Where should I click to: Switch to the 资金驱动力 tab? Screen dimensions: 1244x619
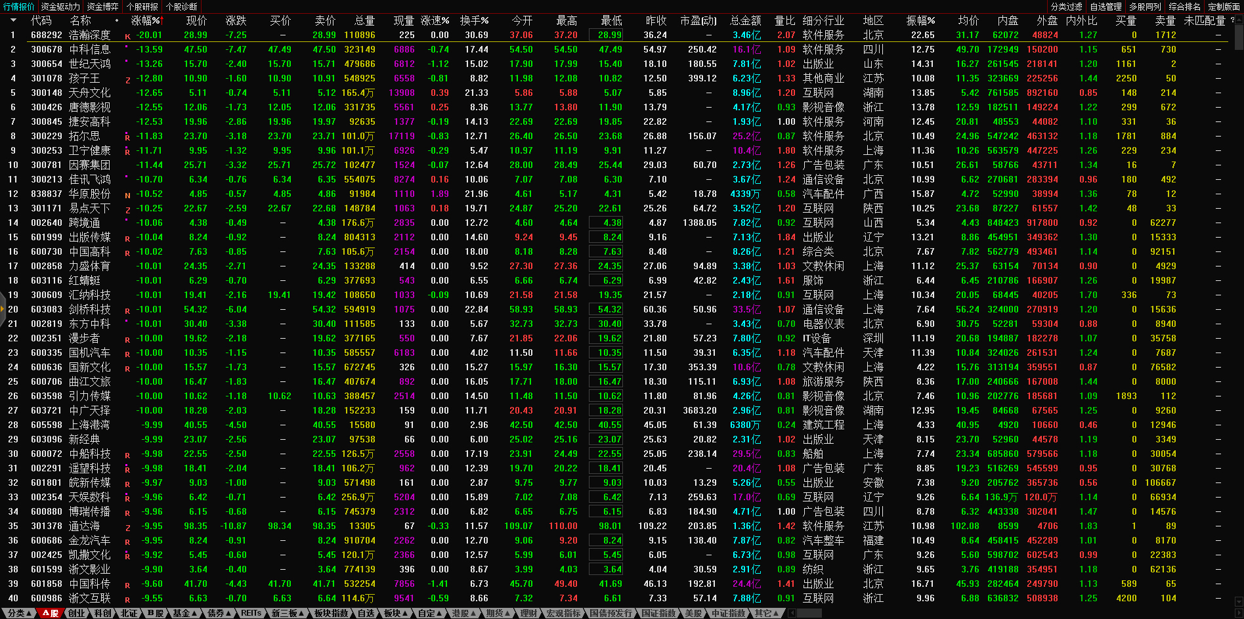click(60, 7)
